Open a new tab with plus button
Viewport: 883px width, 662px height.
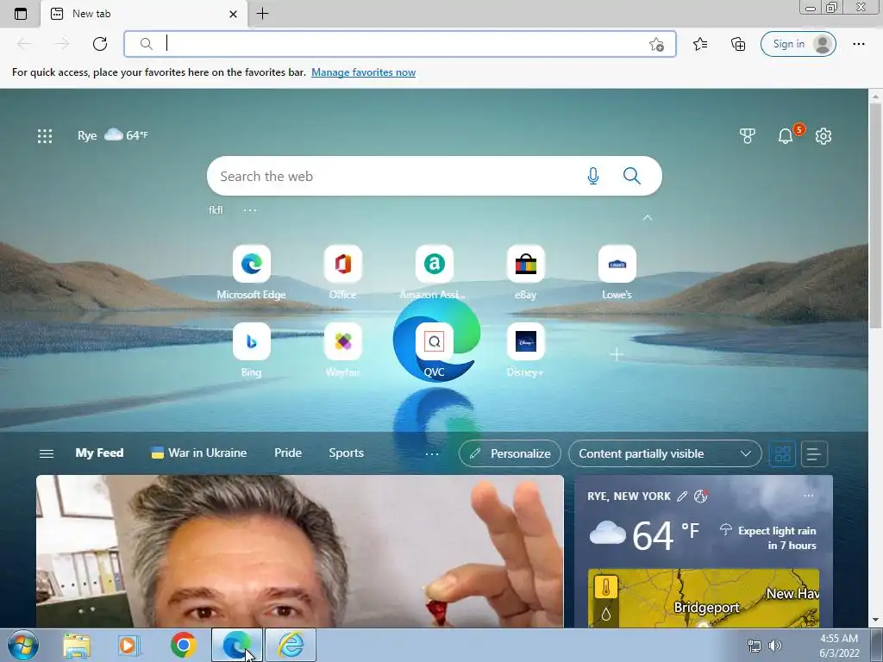[x=262, y=14]
